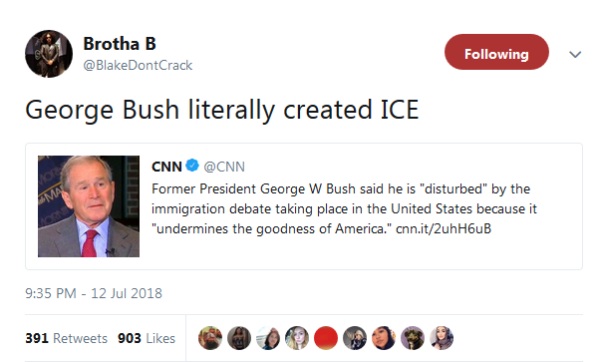
Task: Open the first liker's avatar
Action: point(210,338)
